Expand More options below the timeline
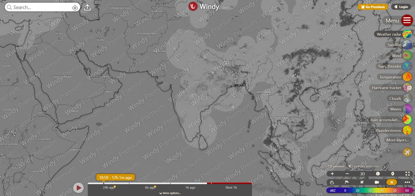 coord(170,193)
